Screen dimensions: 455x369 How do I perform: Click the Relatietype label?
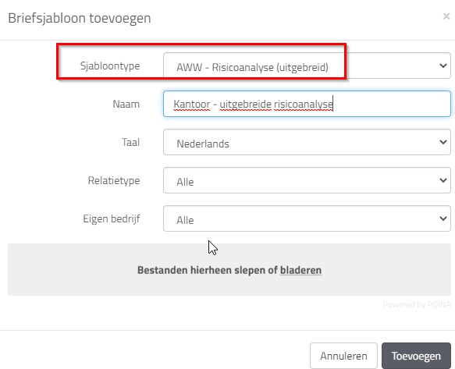click(114, 180)
